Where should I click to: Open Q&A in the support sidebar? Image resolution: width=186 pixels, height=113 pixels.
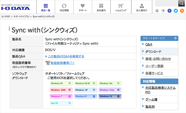(x=149, y=44)
